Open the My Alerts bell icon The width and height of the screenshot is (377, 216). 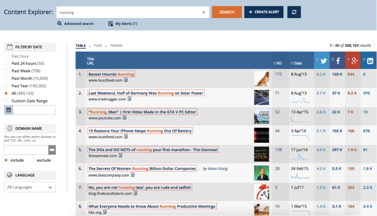111,24
